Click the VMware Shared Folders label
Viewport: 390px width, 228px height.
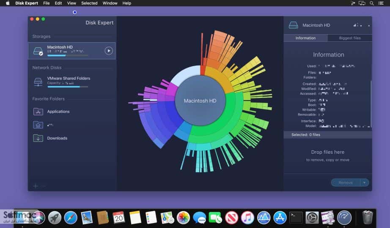(69, 78)
